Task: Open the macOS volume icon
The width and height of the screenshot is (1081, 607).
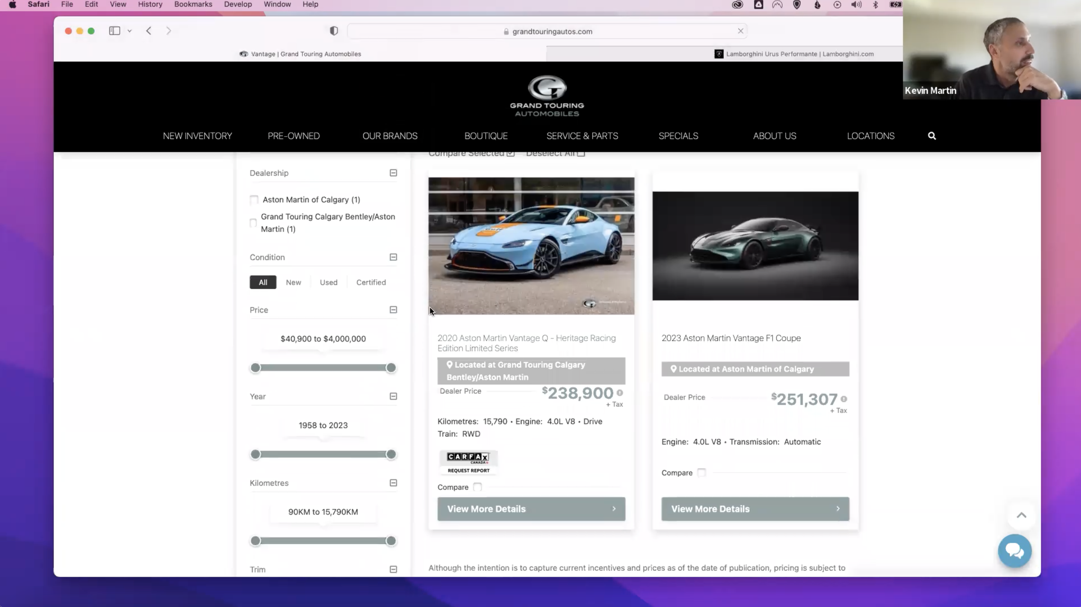Action: tap(856, 5)
